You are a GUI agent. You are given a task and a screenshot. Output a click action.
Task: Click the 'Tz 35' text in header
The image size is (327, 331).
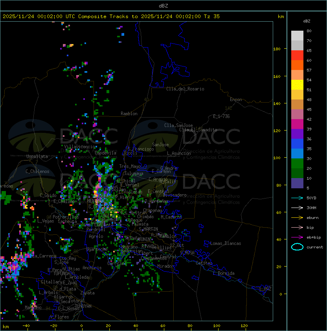point(212,17)
